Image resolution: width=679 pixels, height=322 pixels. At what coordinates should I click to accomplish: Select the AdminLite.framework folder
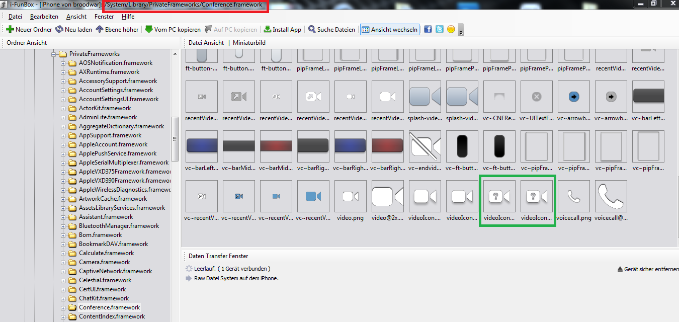pos(108,117)
